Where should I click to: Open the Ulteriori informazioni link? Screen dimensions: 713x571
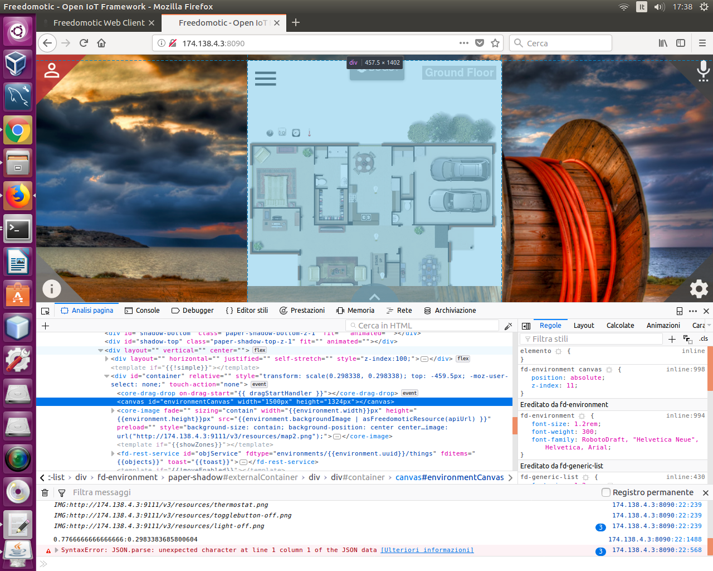(427, 550)
